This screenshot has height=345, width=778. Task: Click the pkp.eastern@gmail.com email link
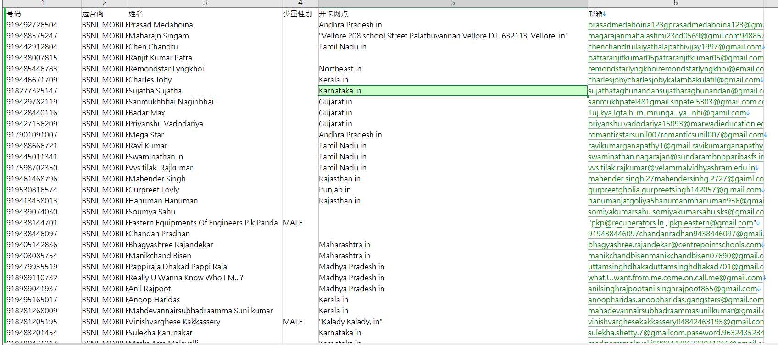[x=711, y=223]
